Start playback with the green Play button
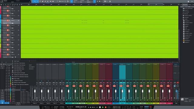The height and width of the screenshot is (109, 194). [103, 107]
